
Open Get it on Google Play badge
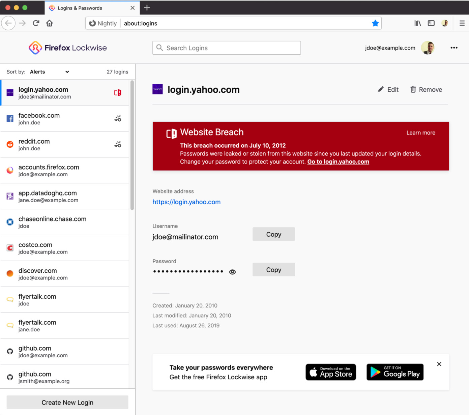tap(395, 372)
